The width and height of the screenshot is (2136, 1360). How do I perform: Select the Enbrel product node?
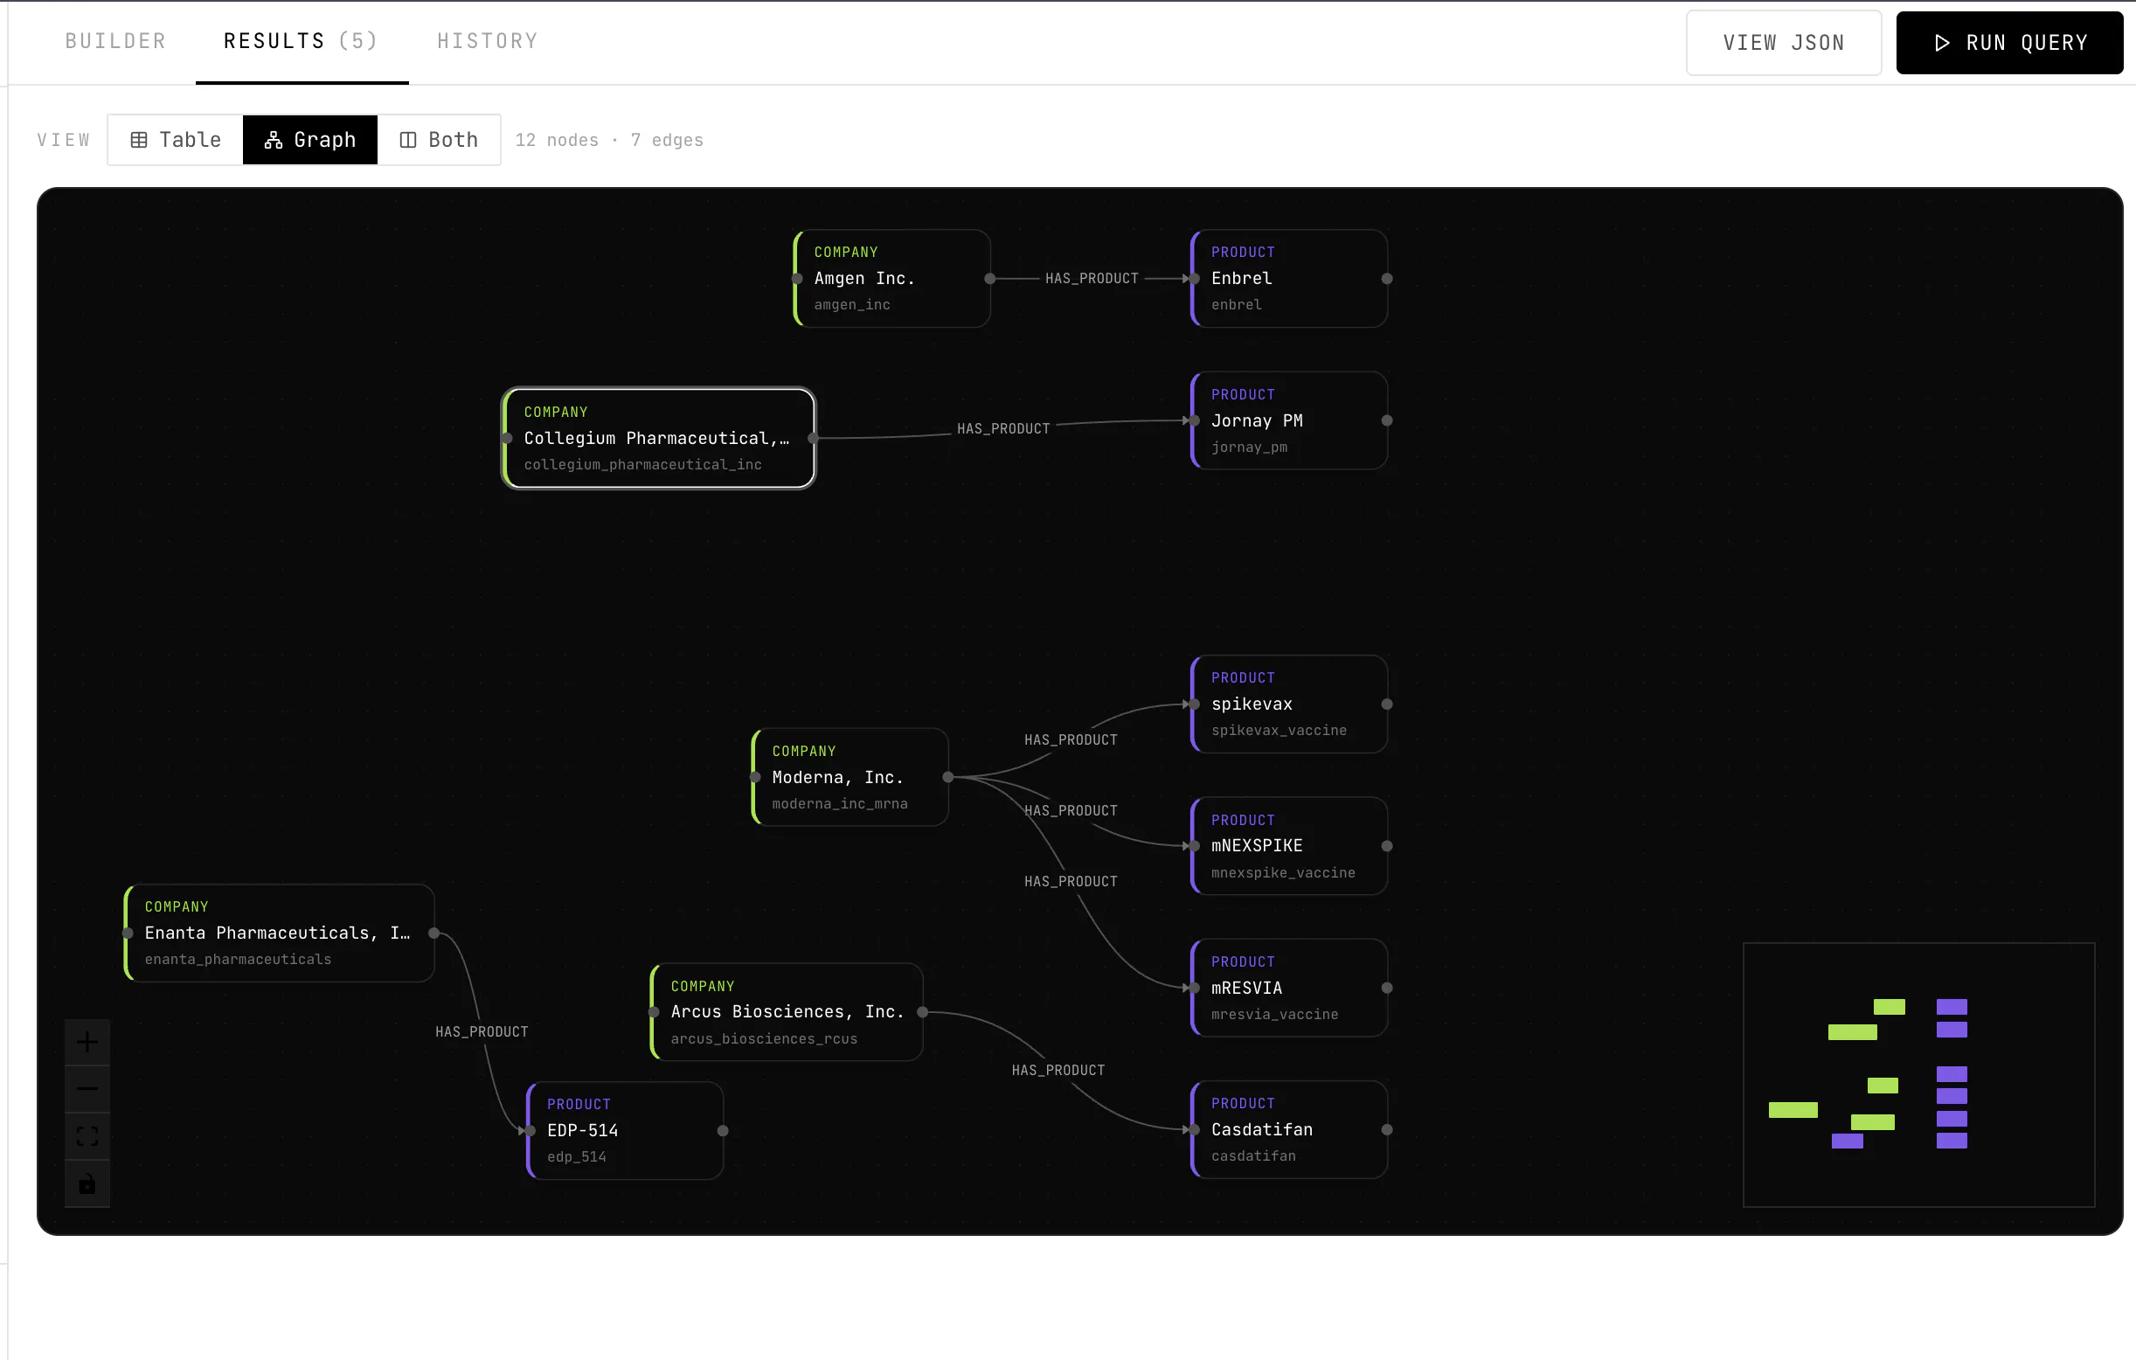[1289, 279]
